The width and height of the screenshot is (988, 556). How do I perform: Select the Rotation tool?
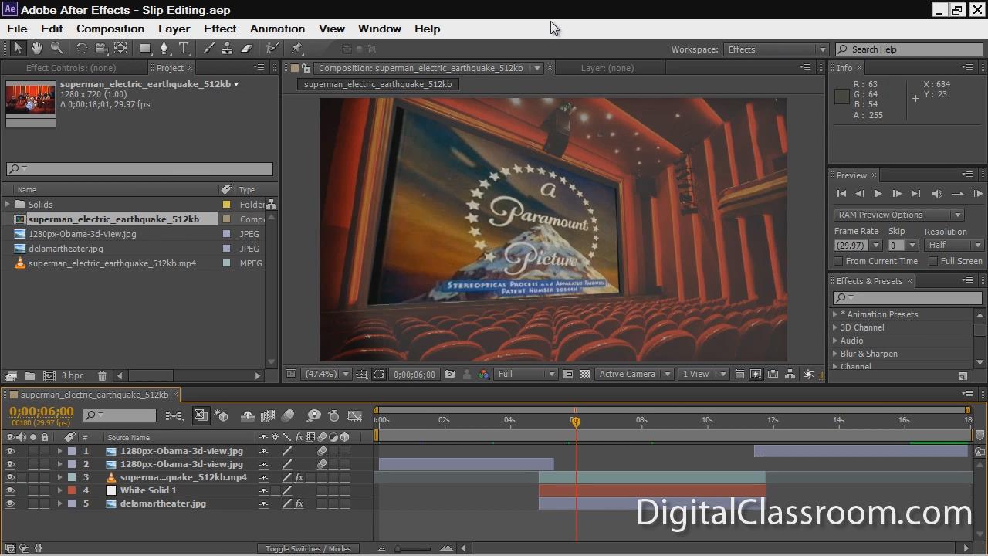coord(82,48)
